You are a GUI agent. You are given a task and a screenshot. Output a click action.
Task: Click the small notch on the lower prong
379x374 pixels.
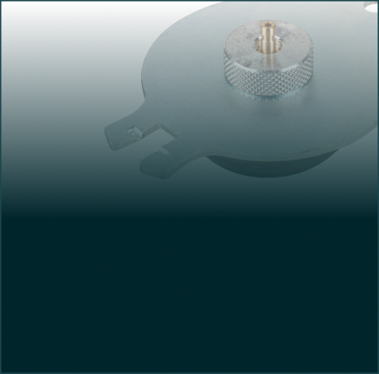165,149
